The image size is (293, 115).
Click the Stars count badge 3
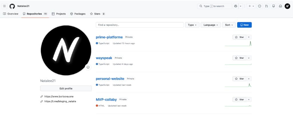point(104,14)
